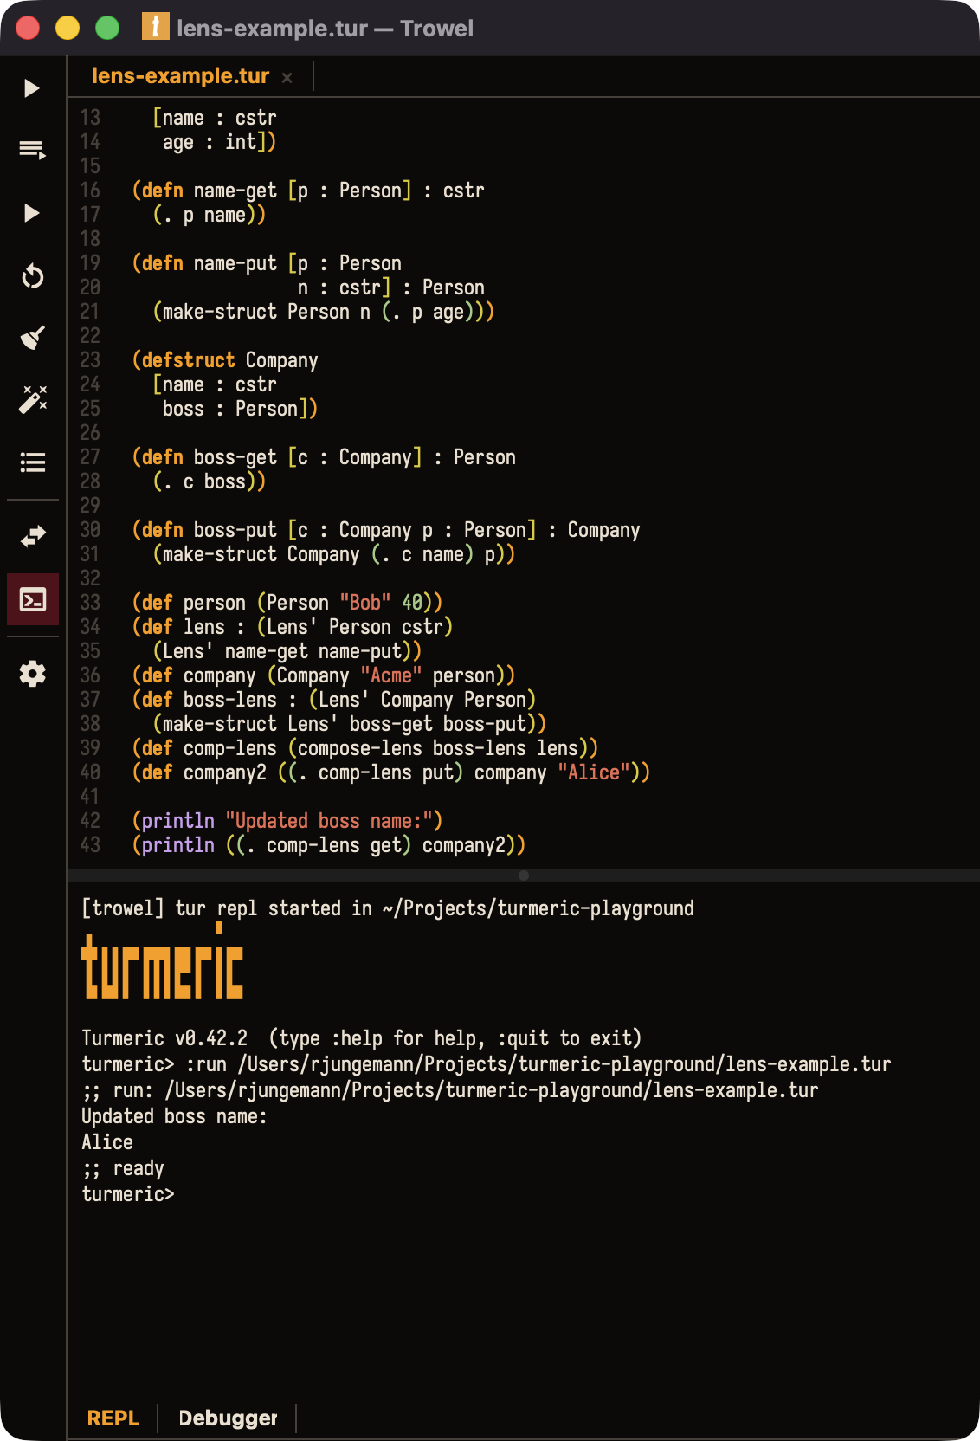Click the broom clean icon in sidebar
The width and height of the screenshot is (980, 1441).
pos(32,338)
